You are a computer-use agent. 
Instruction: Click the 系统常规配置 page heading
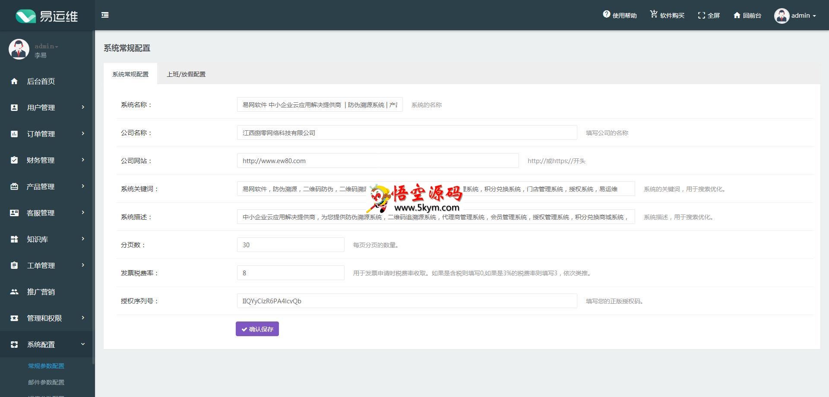click(127, 48)
